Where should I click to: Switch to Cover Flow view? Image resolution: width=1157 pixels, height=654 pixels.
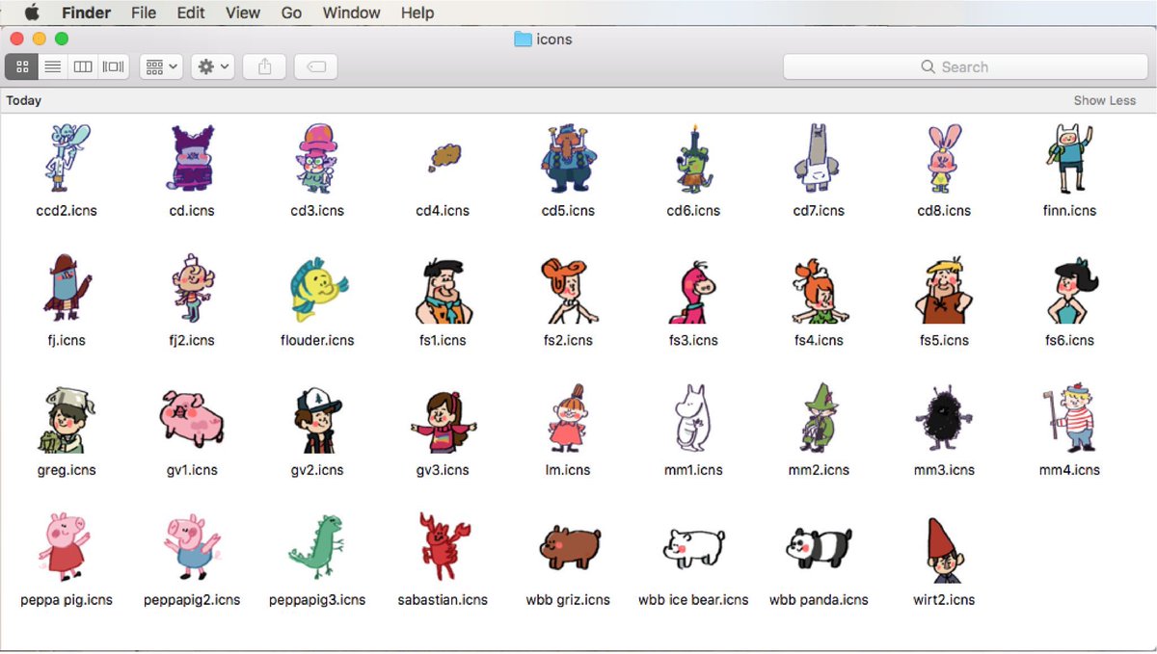[x=114, y=66]
